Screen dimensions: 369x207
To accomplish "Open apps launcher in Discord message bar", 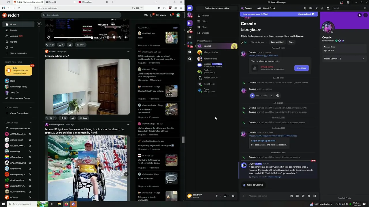I will (x=315, y=196).
